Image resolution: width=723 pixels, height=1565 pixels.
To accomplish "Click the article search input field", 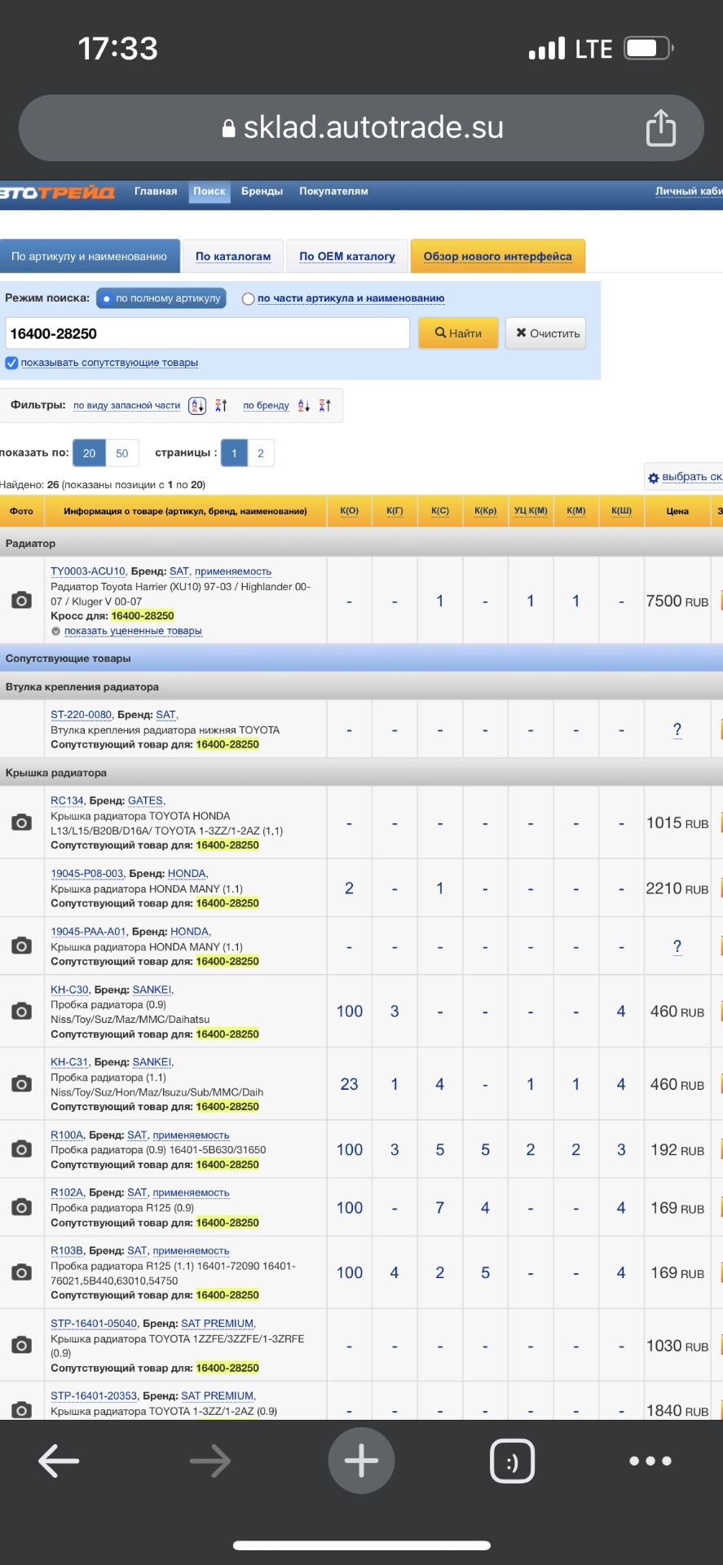I will click(x=207, y=333).
